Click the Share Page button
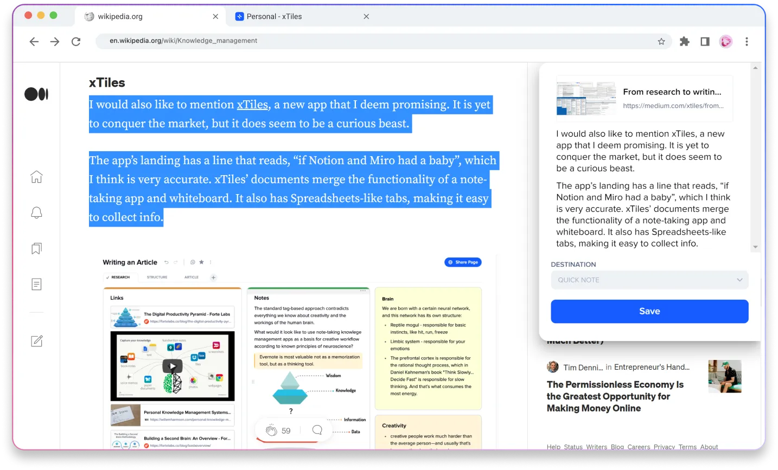 [463, 262]
